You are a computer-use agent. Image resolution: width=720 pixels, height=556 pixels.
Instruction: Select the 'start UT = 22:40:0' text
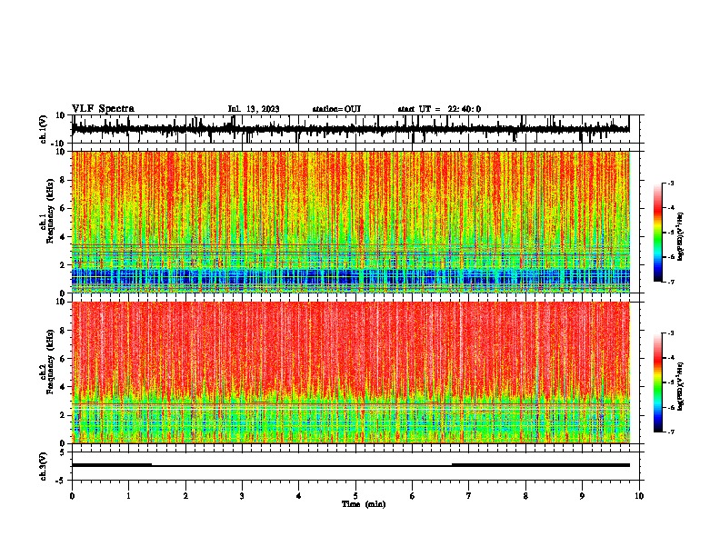tap(439, 109)
